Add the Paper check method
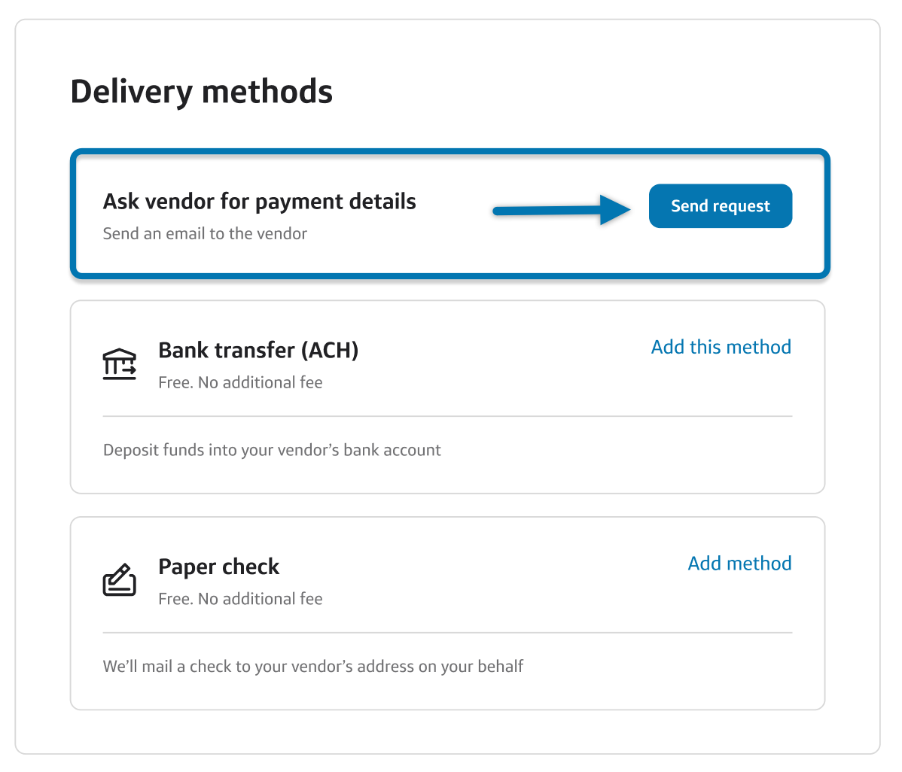Image resolution: width=902 pixels, height=772 pixels. [x=739, y=564]
